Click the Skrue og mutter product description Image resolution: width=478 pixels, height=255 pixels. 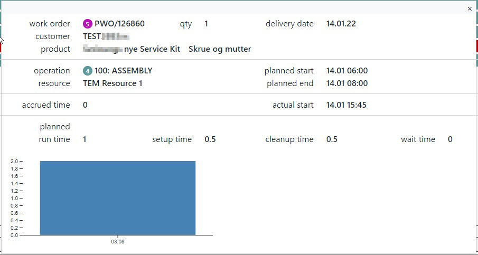click(220, 49)
